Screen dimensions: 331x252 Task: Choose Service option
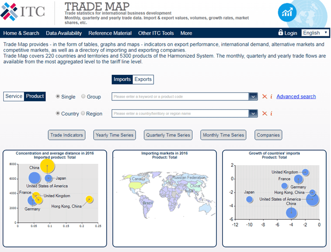(x=14, y=96)
